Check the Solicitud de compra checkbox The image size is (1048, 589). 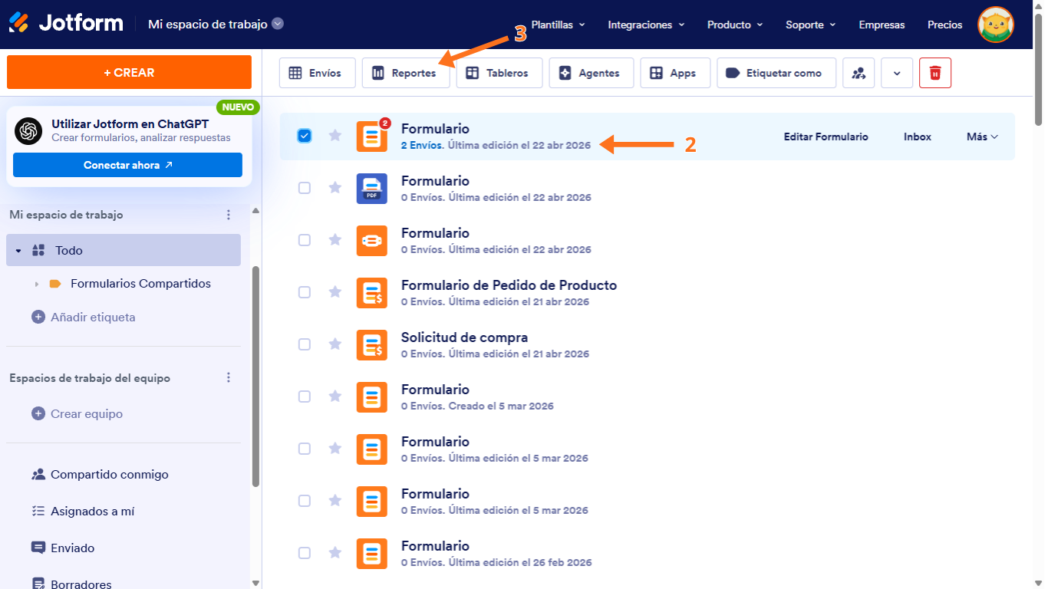pyautogui.click(x=305, y=344)
